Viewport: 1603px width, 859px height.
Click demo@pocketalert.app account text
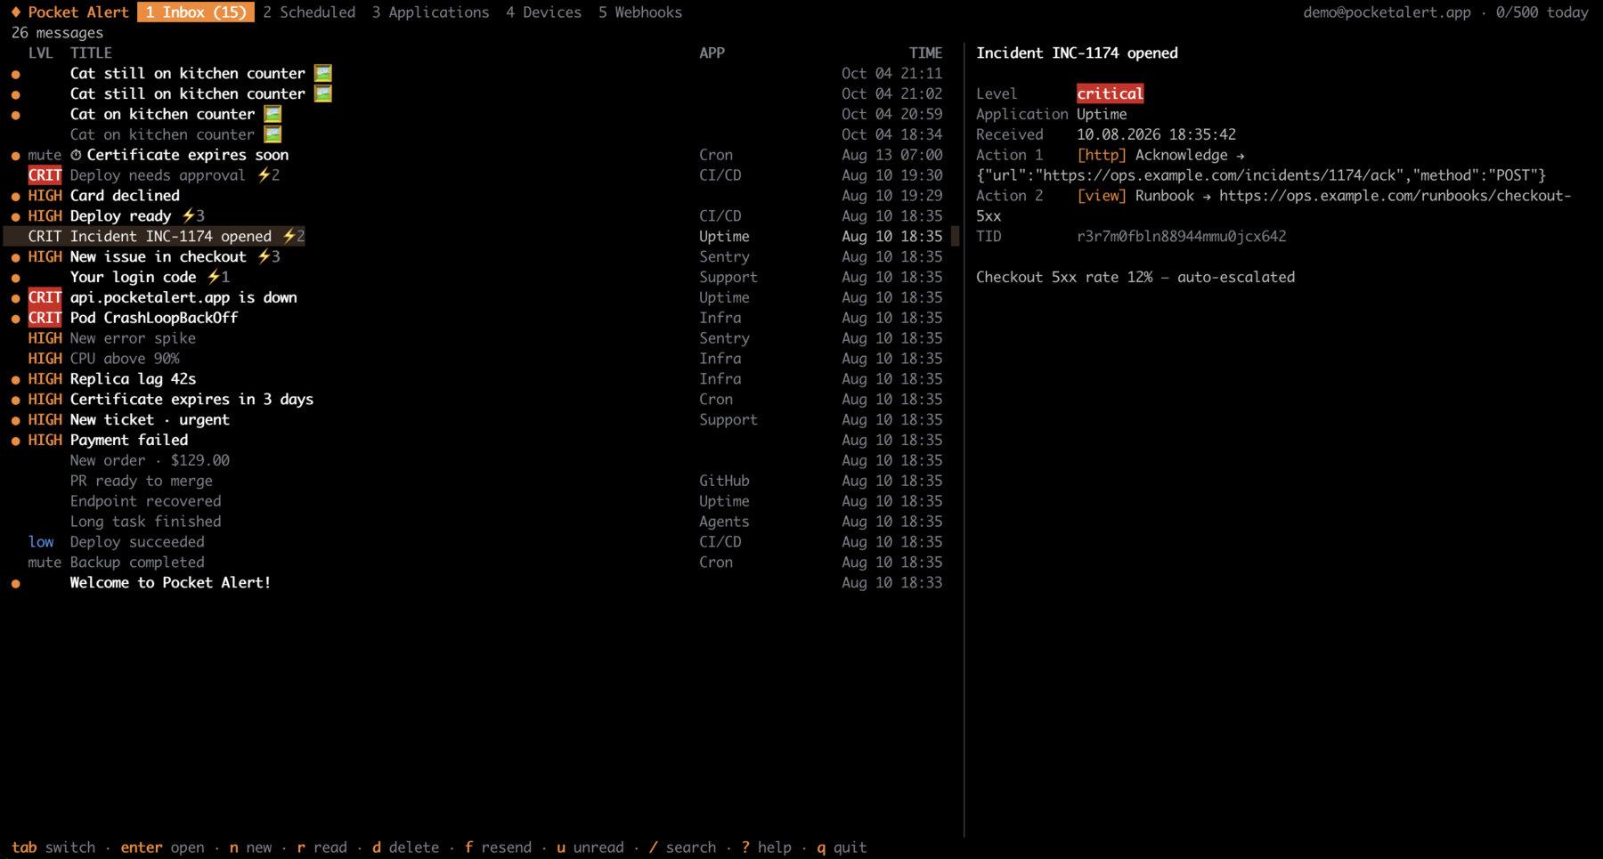[x=1387, y=12]
